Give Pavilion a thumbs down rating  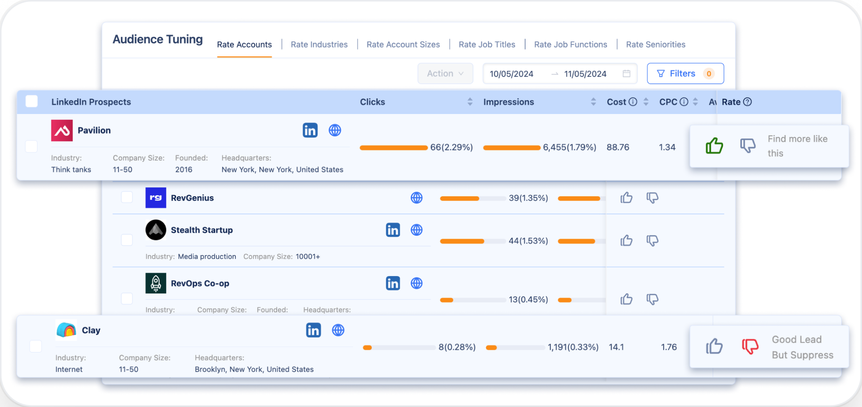click(x=747, y=146)
